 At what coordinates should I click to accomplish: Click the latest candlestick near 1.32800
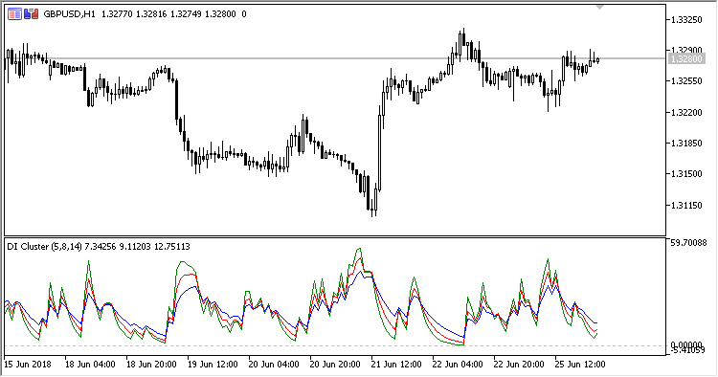[598, 60]
